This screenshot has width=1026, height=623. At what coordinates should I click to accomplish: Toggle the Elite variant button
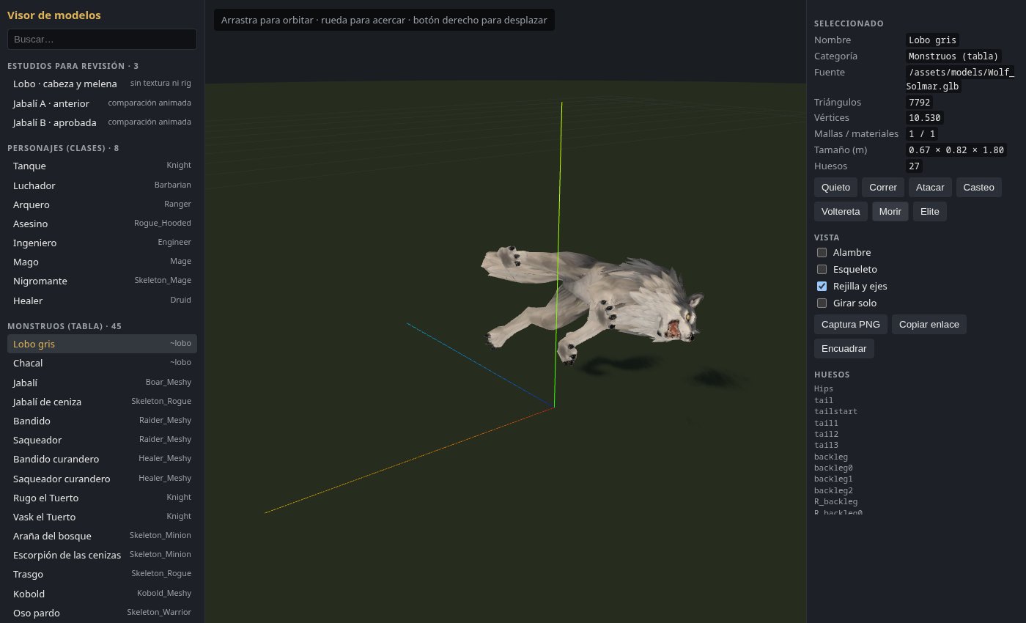coord(930,211)
